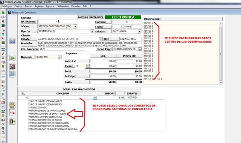Expand the Oficina dropdown

75,26
